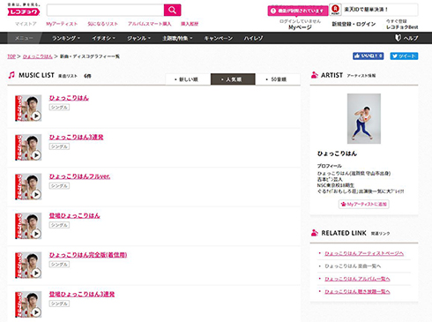Sort music list by 人気順
432x322 pixels.
point(233,79)
